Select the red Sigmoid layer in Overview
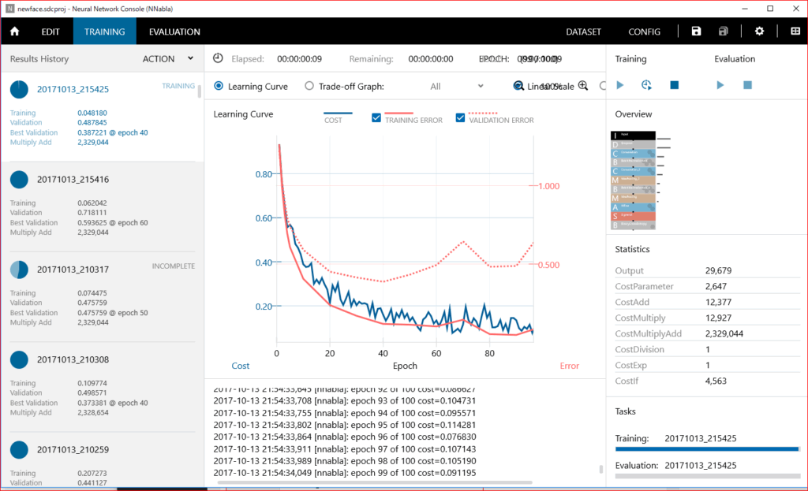 pos(633,216)
